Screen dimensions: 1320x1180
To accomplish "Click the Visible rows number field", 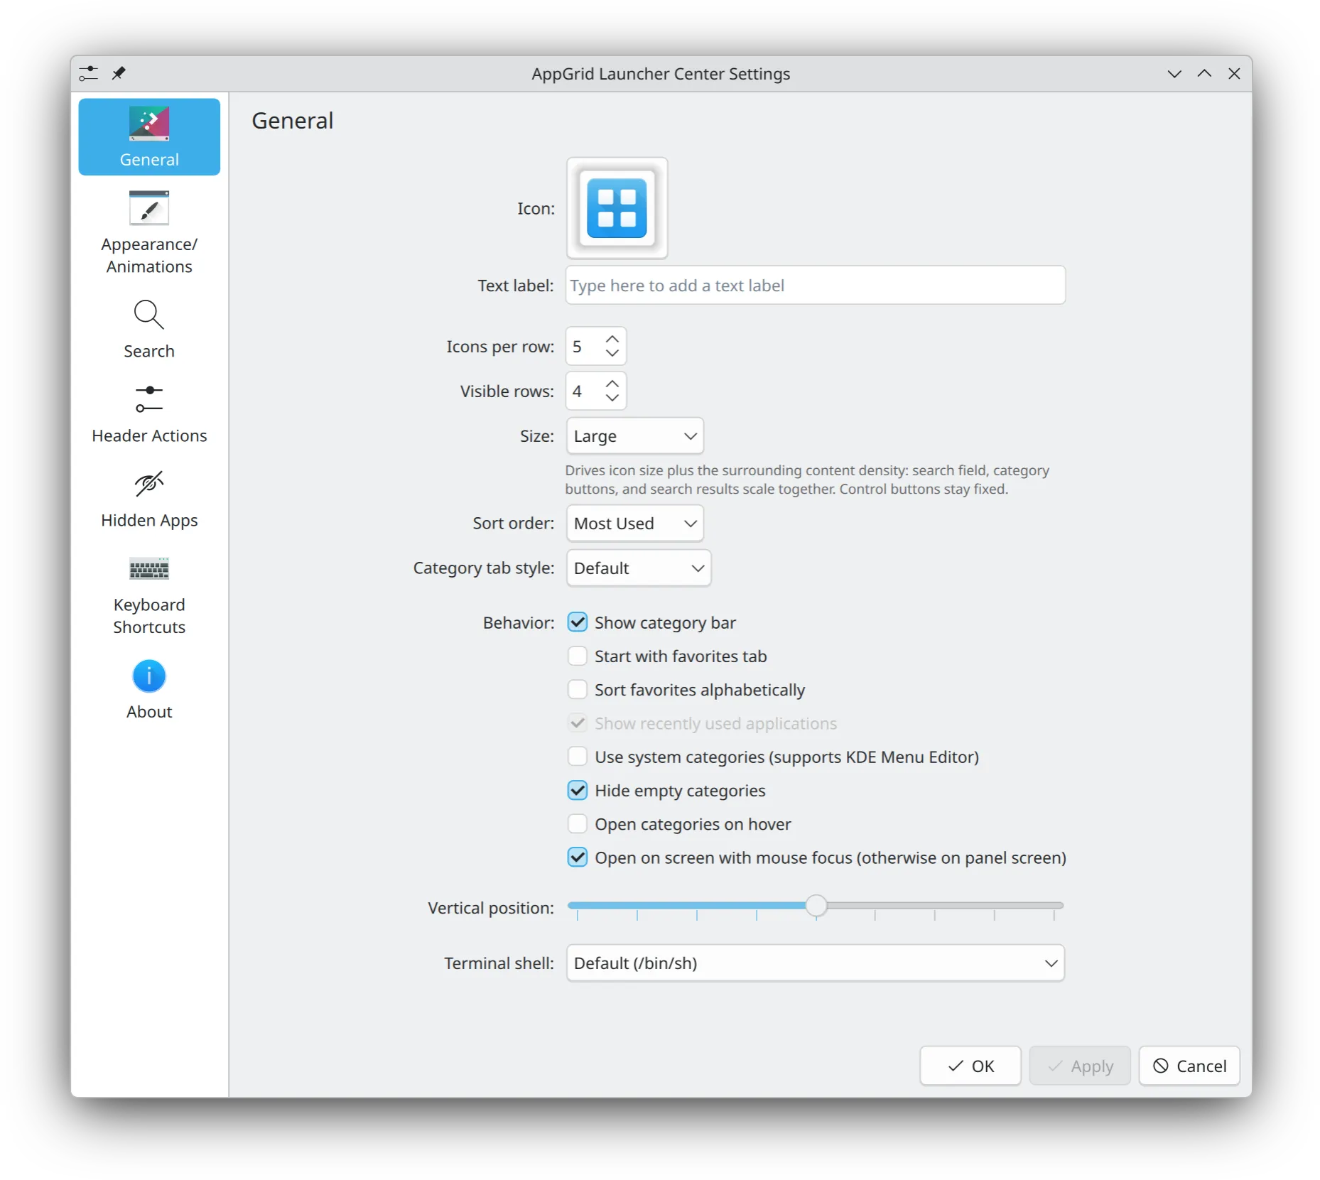I will click(x=584, y=391).
